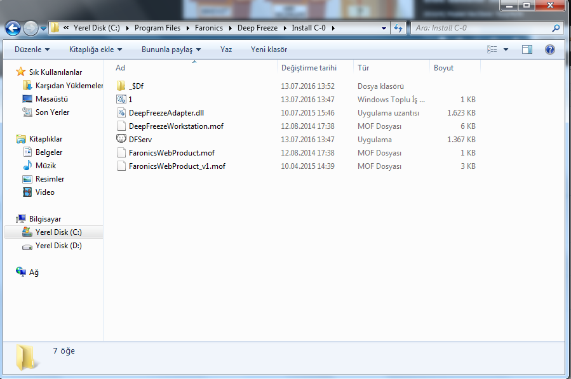The height and width of the screenshot is (379, 571).
Task: Expand arrow after Install C-0 breadcrumb
Action: coord(333,28)
